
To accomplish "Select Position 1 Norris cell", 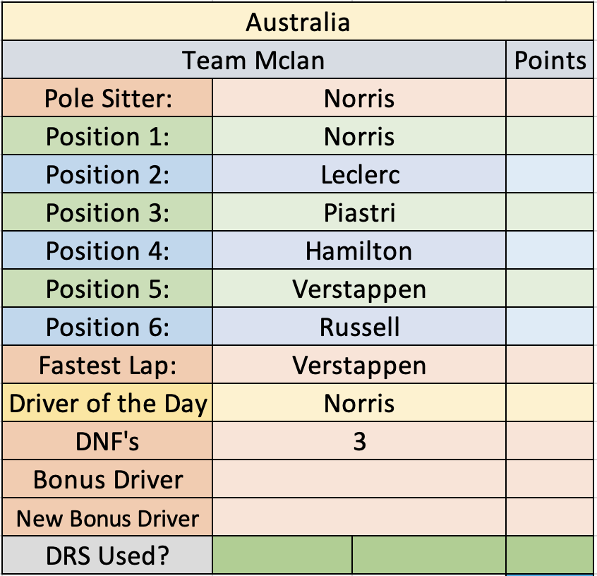I will (x=359, y=136).
